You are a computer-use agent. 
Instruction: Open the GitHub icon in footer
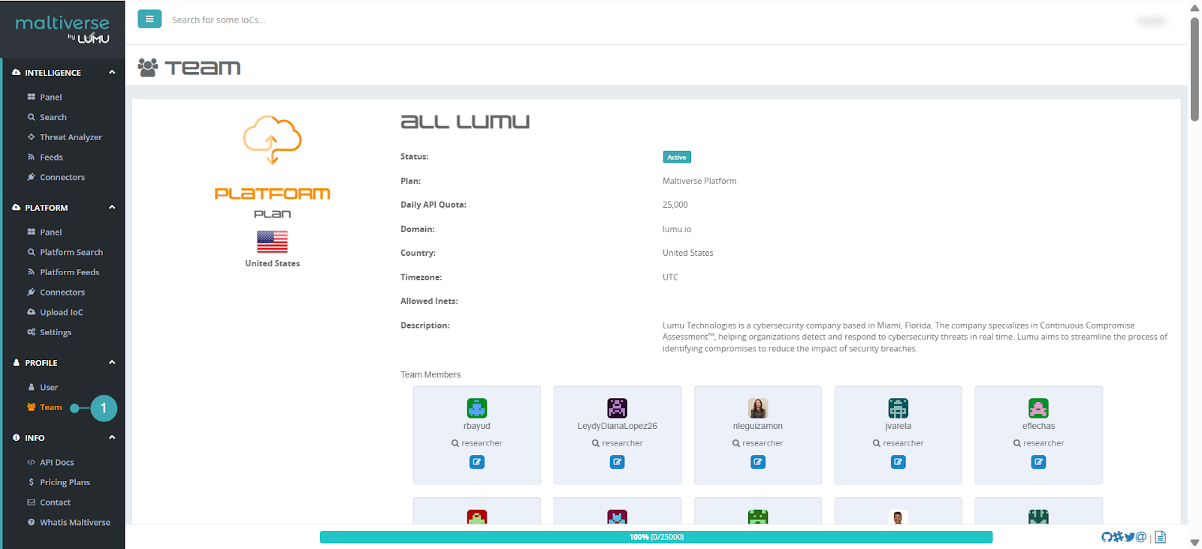pyautogui.click(x=1107, y=537)
